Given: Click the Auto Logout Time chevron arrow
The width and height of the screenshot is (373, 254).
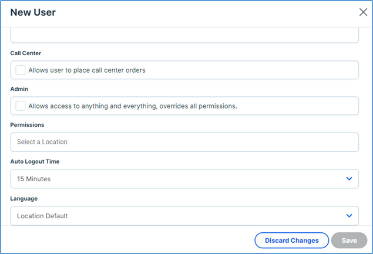Looking at the screenshot, I should (349, 178).
